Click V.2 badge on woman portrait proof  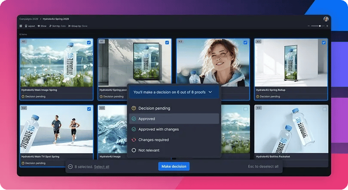tap(180, 42)
